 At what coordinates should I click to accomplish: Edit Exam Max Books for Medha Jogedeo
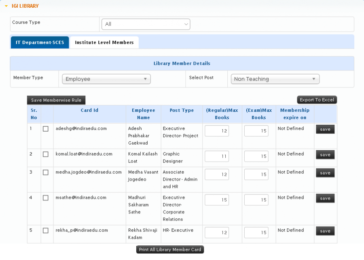tap(256, 175)
